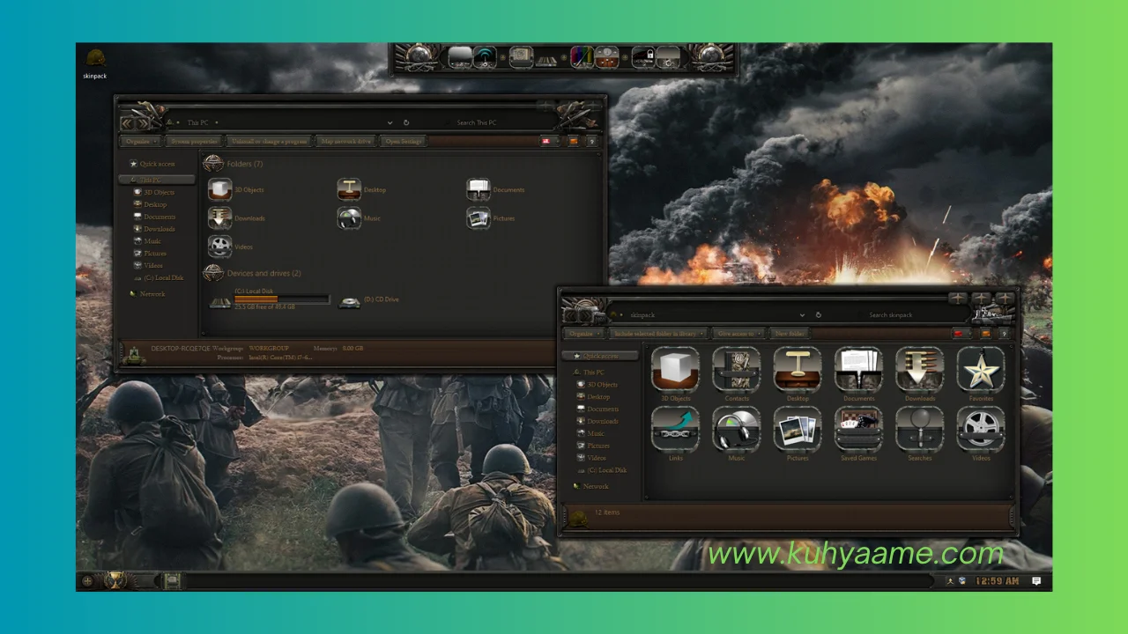The image size is (1128, 634).
Task: Open 3D Objects large icon in skinpack window
Action: click(x=675, y=369)
